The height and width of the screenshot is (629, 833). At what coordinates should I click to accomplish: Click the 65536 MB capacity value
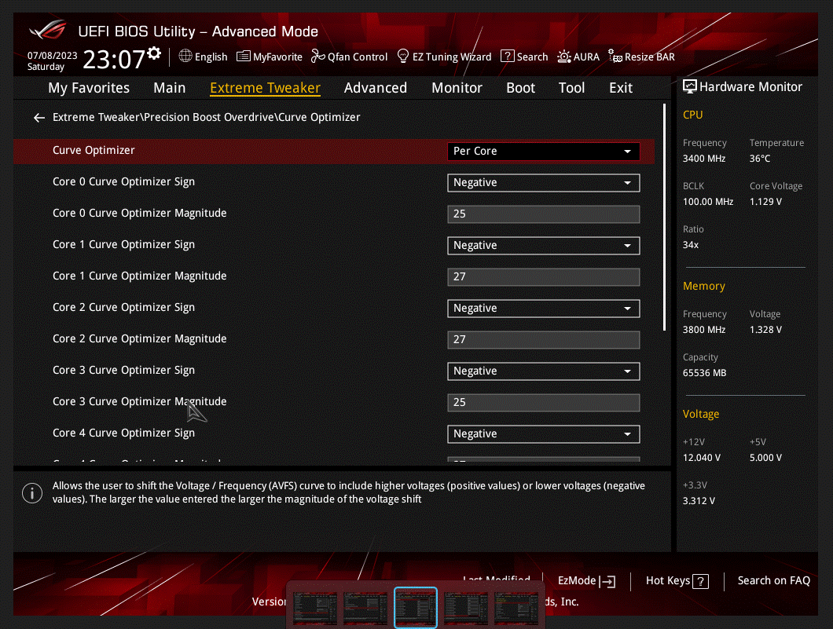coord(704,373)
